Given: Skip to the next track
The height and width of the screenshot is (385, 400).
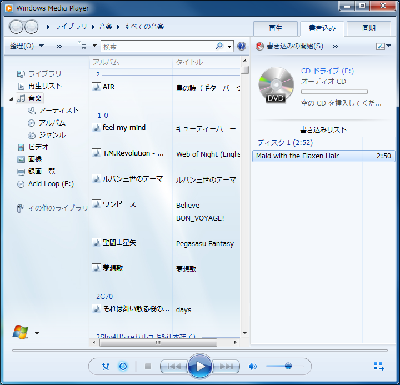Looking at the screenshot, I should point(226,367).
